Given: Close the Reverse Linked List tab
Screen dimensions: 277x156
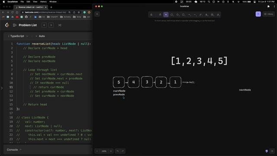Looking at the screenshot, I should pyautogui.click(x=45, y=7).
